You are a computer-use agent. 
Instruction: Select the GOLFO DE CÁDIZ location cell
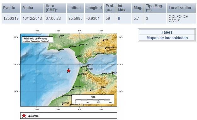point(181,19)
